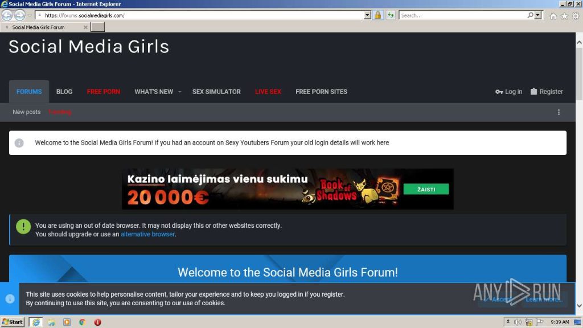Open the Live Sex navigation item

pos(268,92)
